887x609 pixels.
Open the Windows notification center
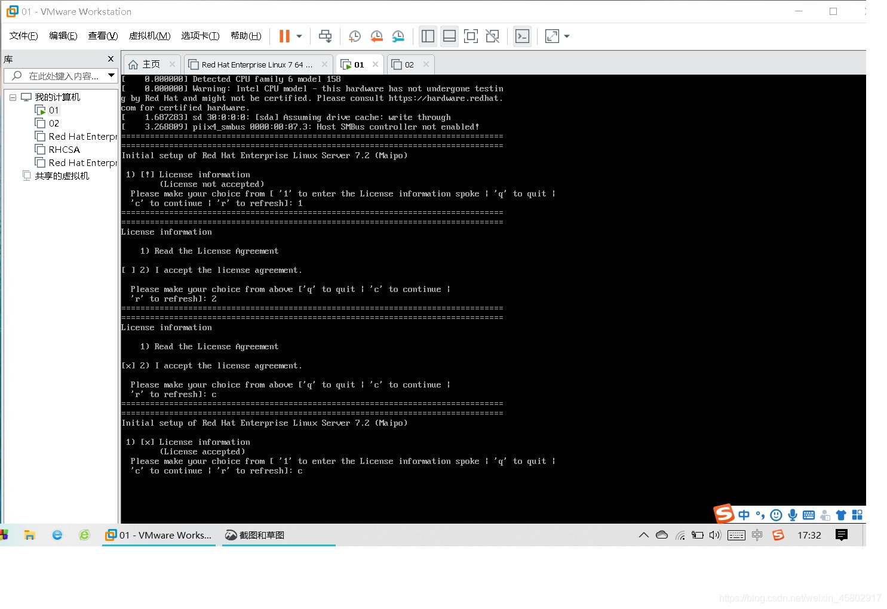[842, 535]
